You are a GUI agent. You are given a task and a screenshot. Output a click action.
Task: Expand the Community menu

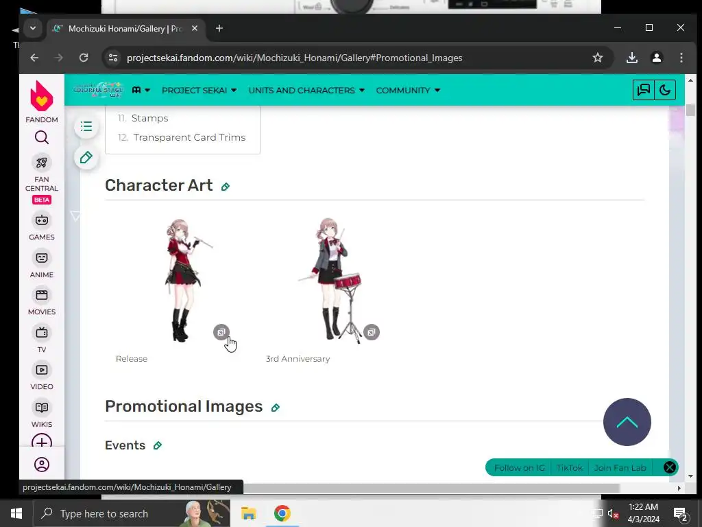(x=409, y=91)
